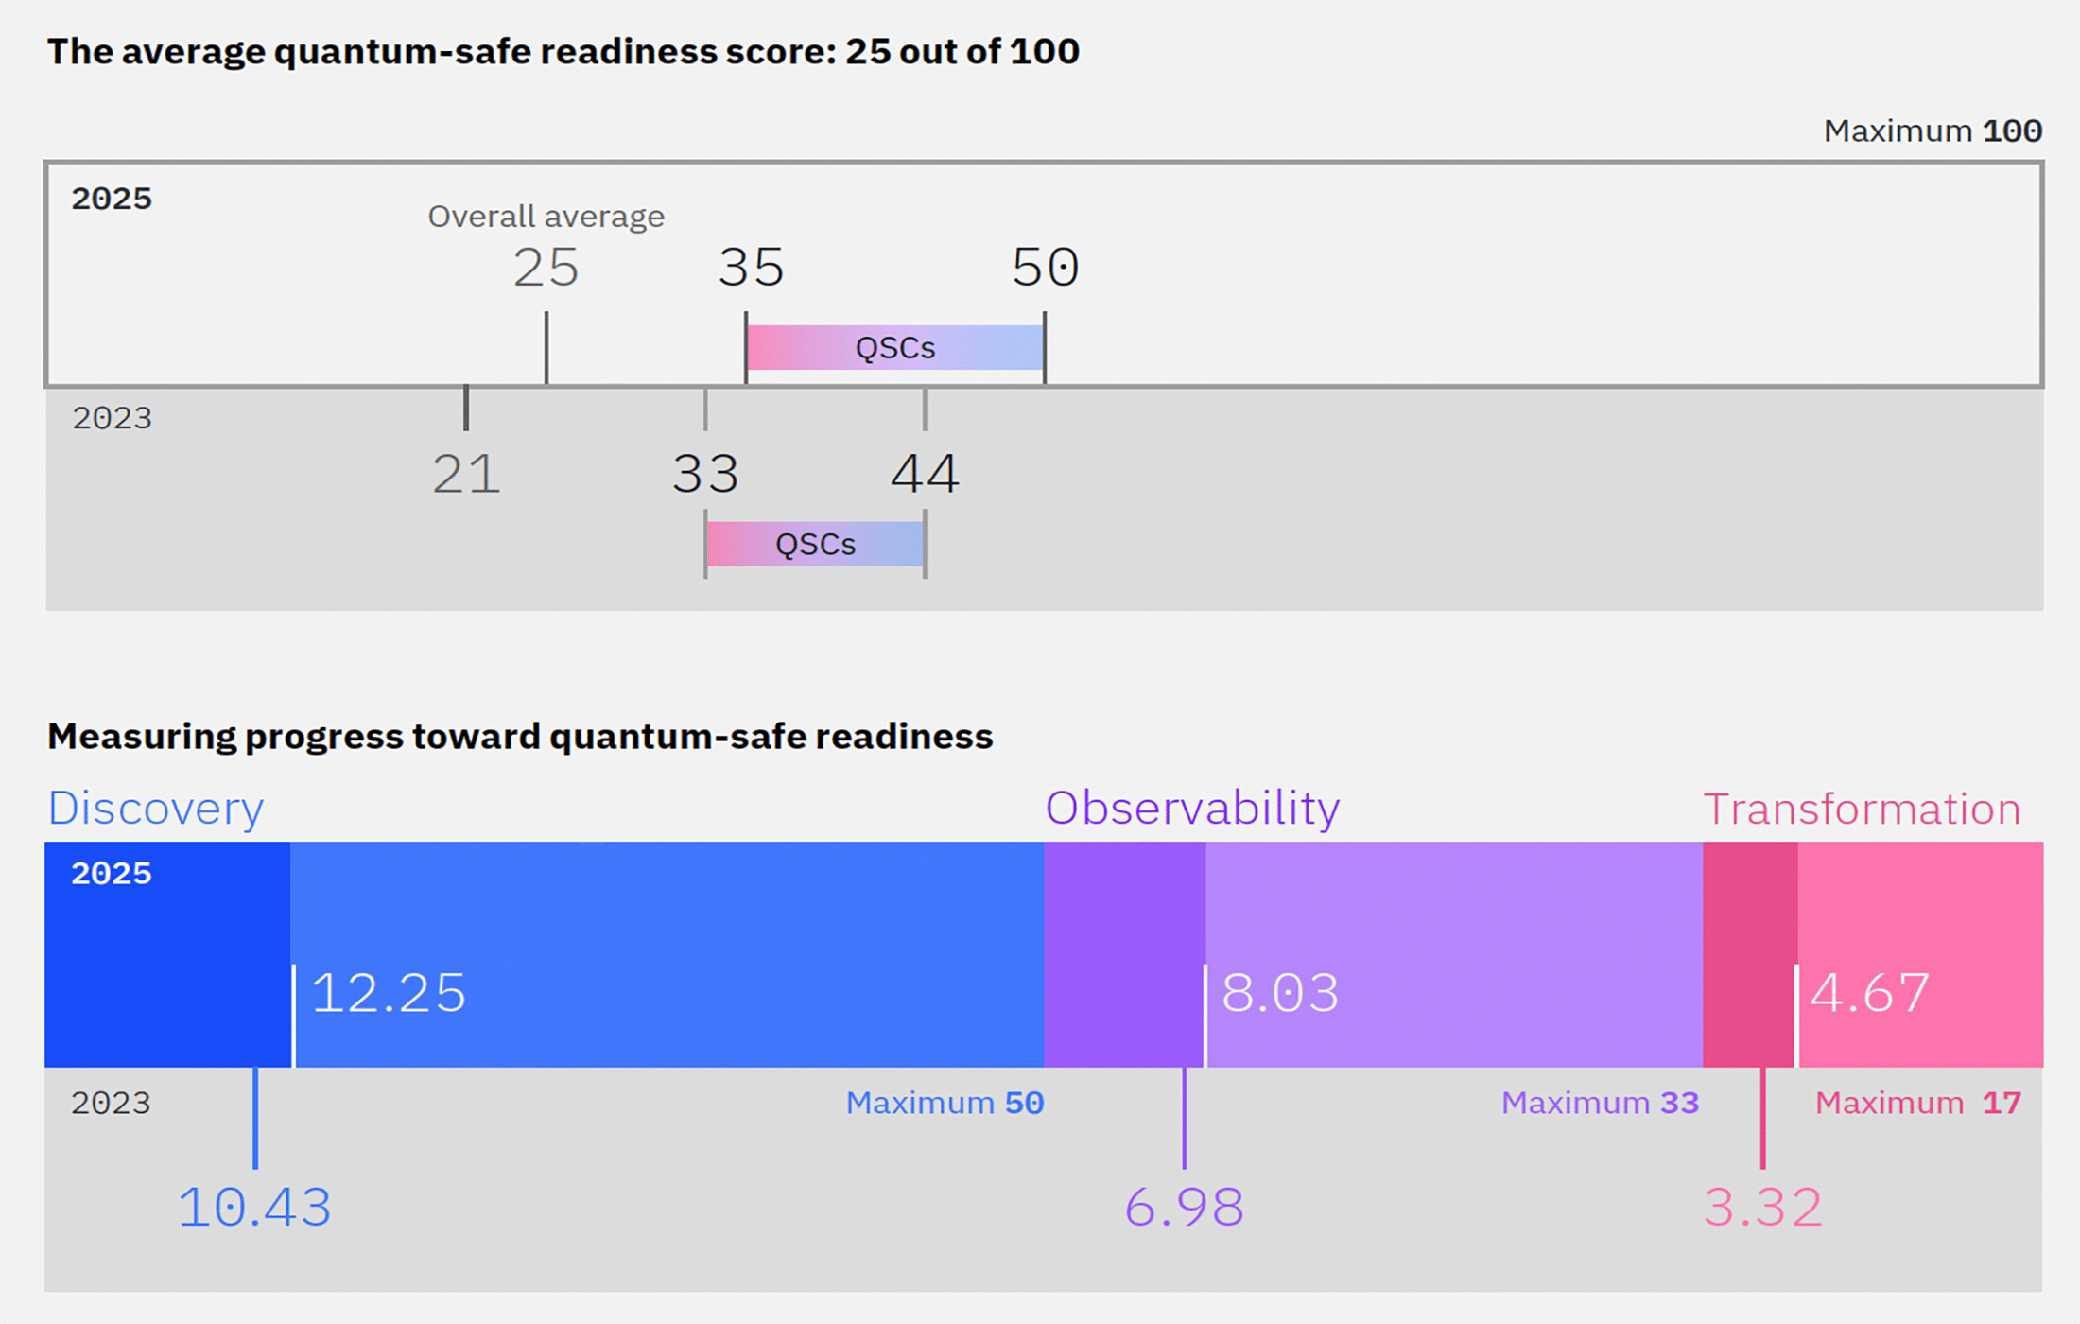Click the 2023 Observability score 6.98
This screenshot has width=2080, height=1324.
pos(1184,1208)
